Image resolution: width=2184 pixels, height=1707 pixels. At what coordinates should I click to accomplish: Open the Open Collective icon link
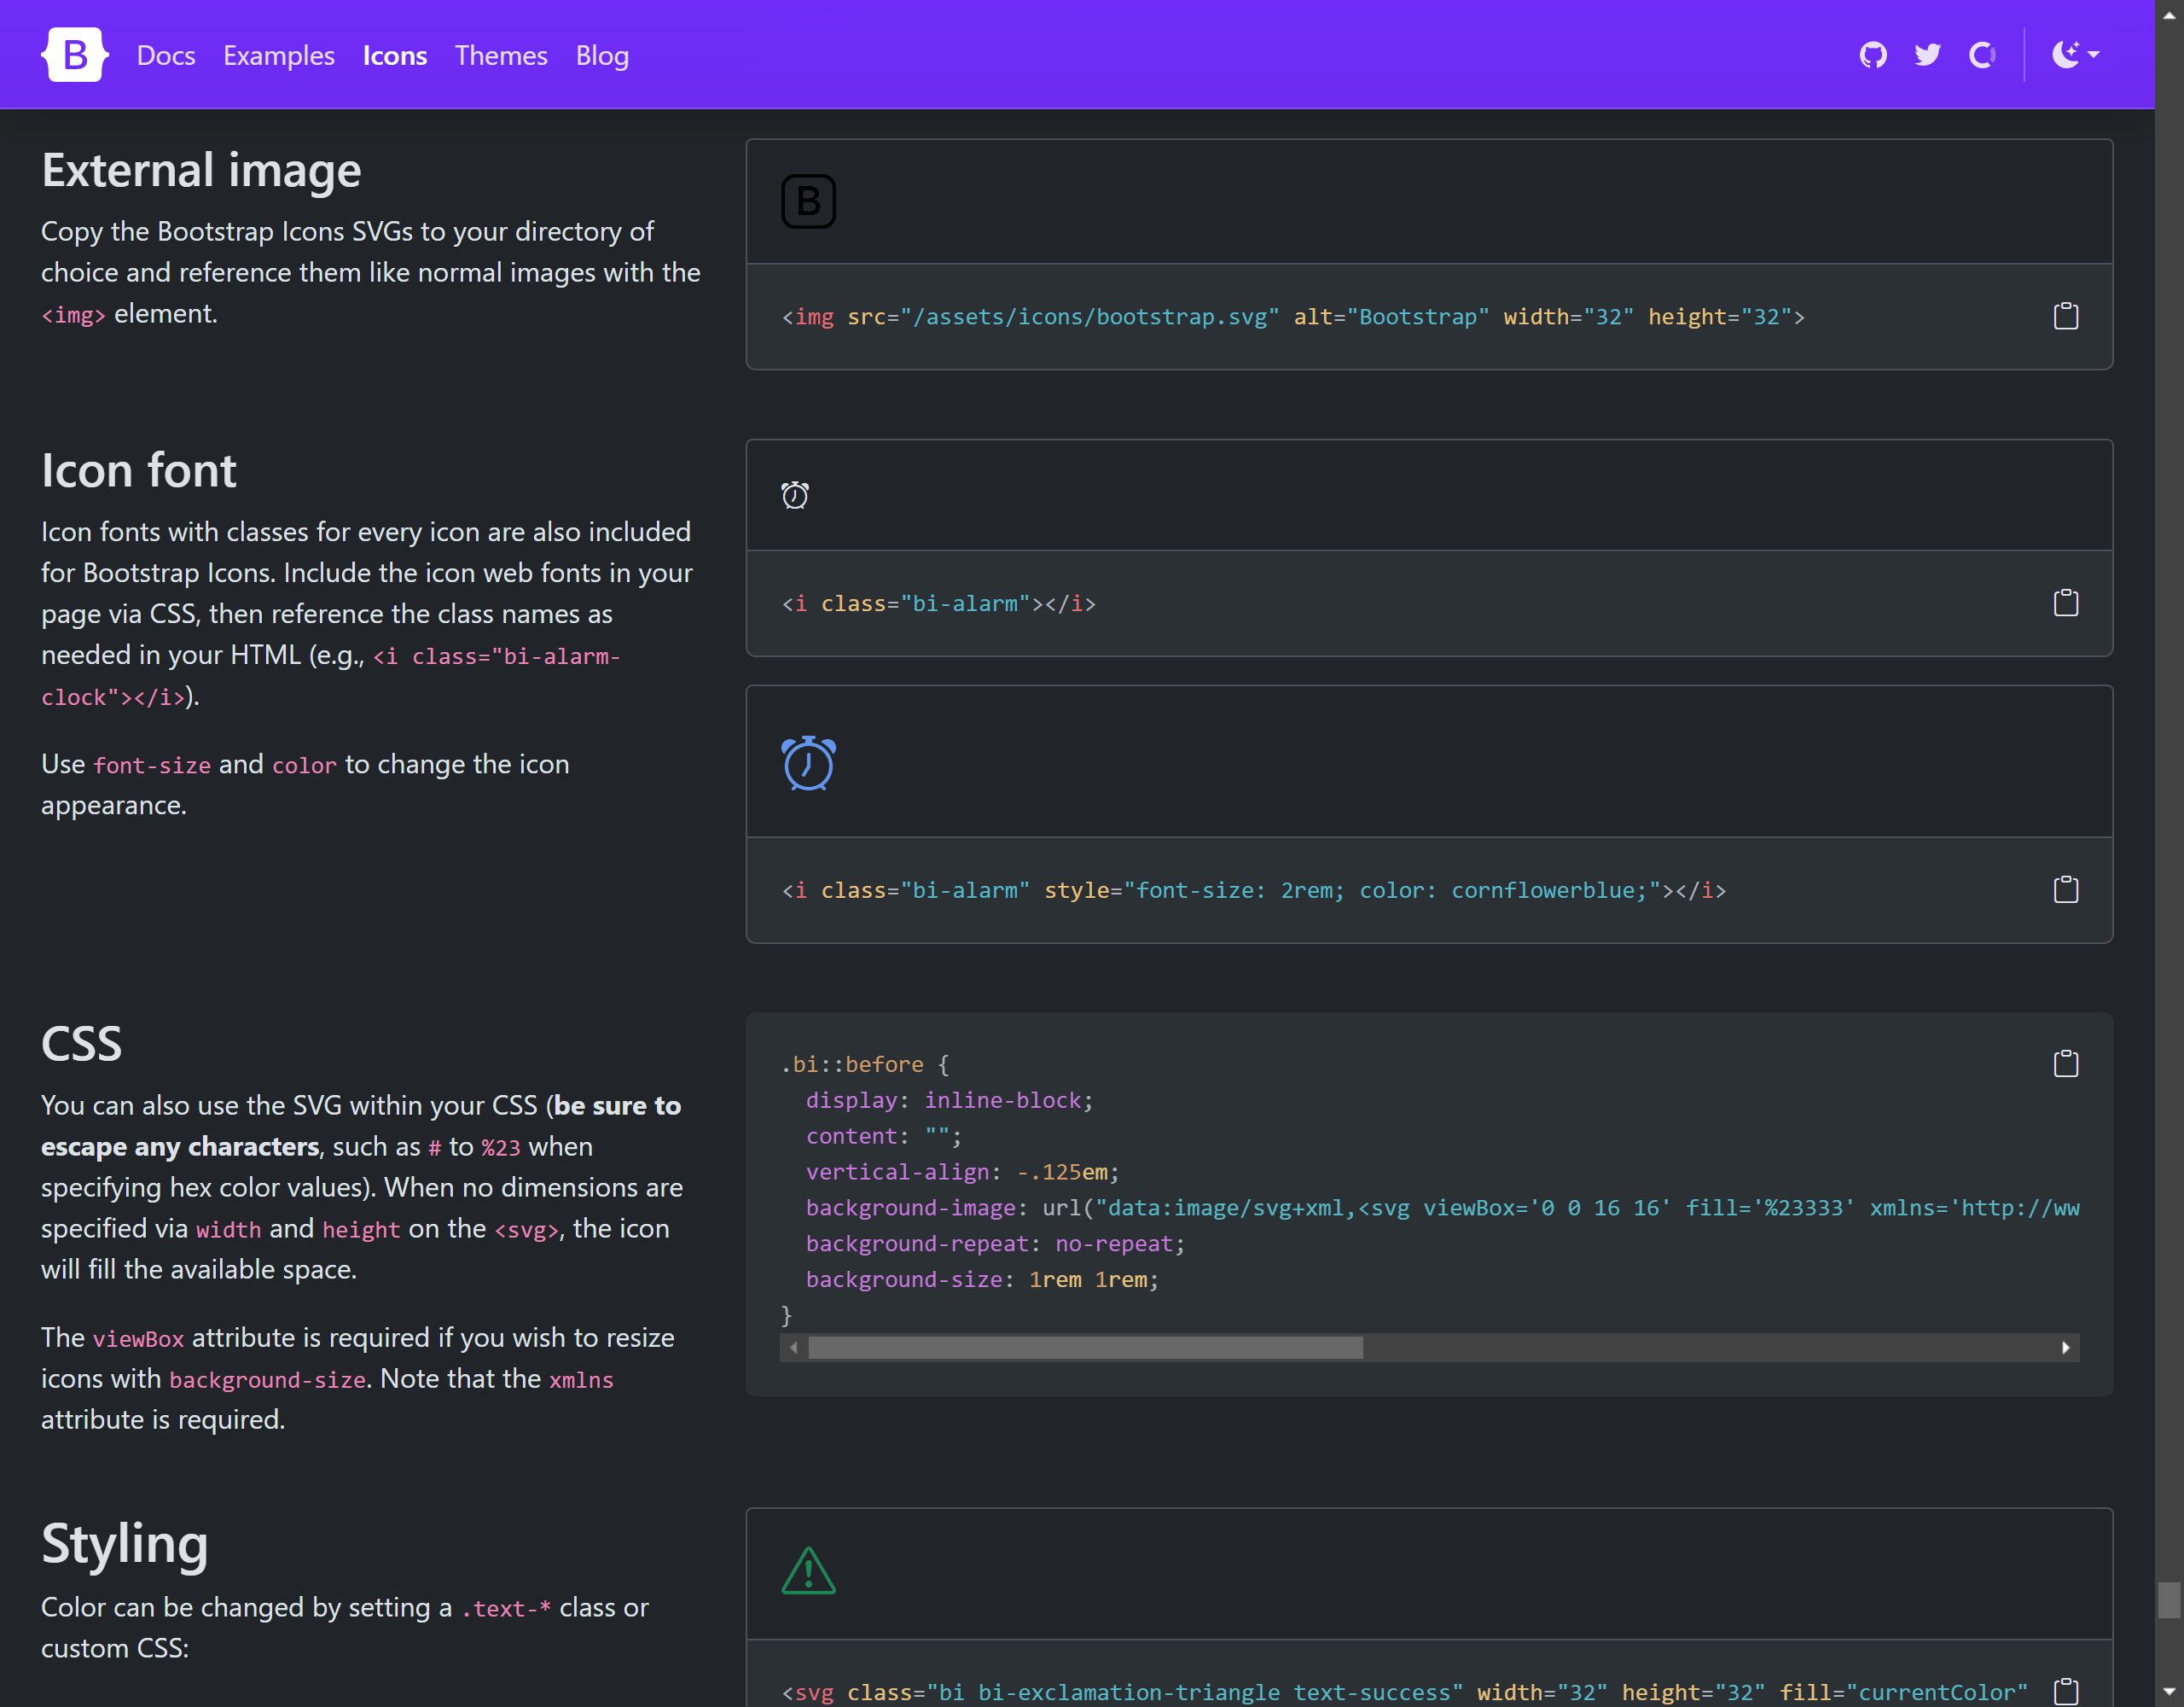click(x=1981, y=55)
